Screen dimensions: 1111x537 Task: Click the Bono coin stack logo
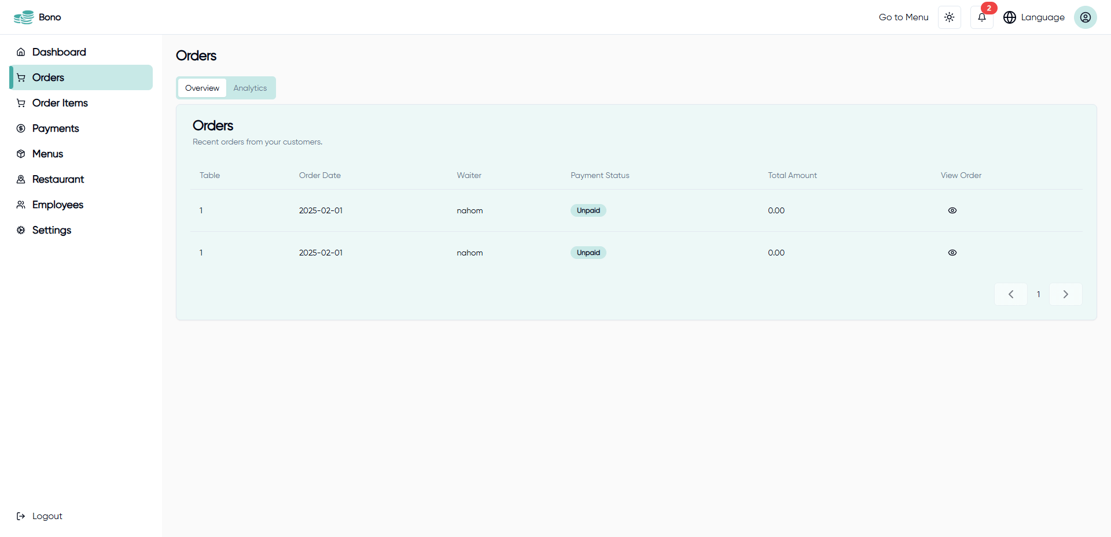pos(24,17)
